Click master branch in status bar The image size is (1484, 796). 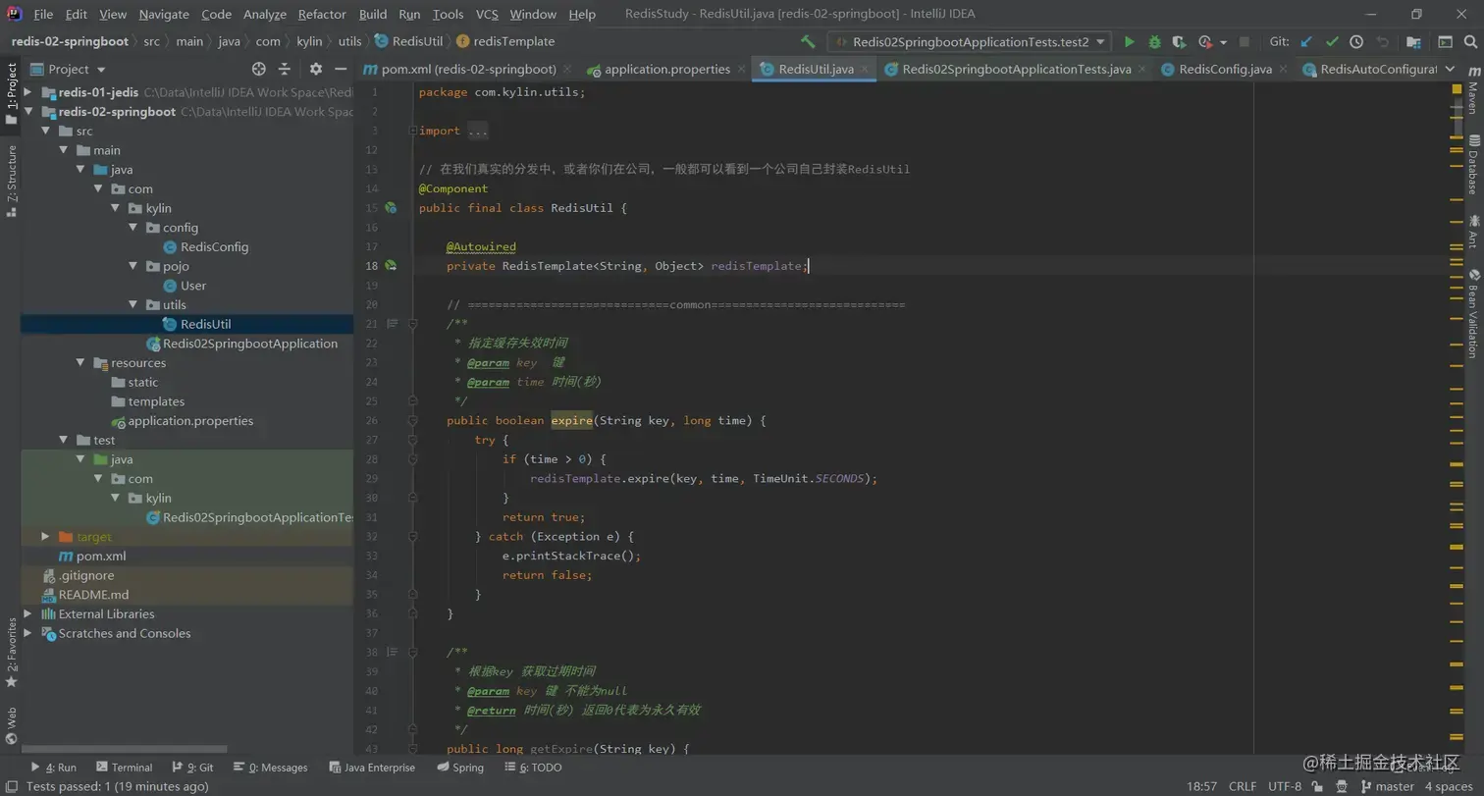click(1388, 786)
